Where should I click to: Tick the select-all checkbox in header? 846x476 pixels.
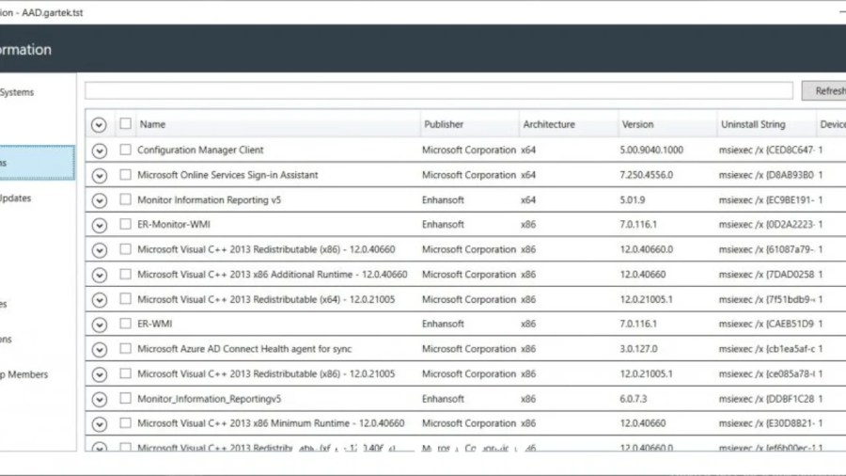coord(125,123)
